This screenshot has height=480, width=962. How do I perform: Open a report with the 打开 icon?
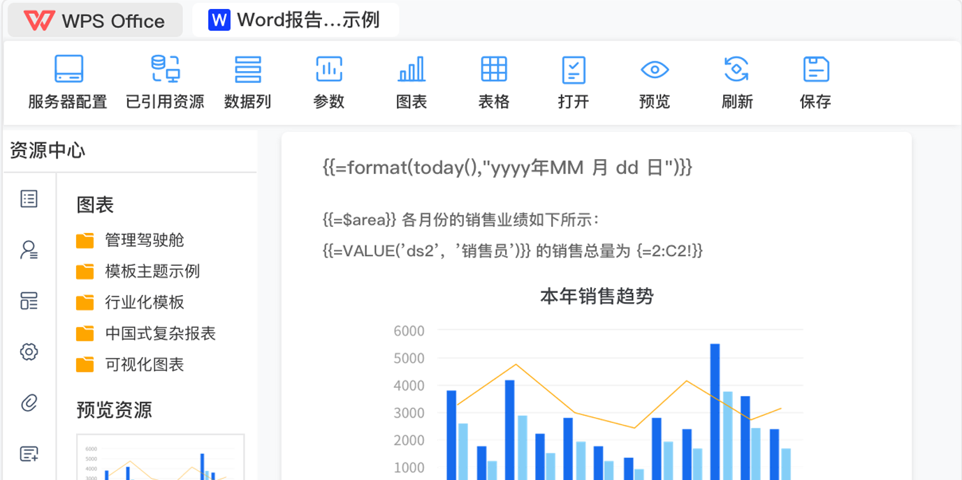574,82
